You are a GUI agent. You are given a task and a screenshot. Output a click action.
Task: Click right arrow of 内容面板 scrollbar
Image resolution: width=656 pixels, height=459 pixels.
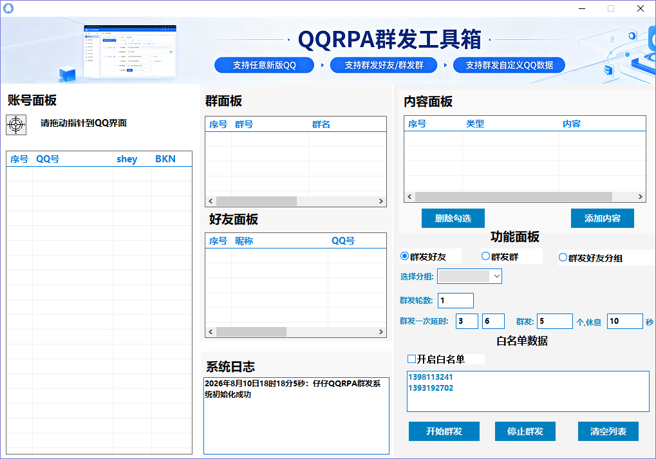(640, 196)
